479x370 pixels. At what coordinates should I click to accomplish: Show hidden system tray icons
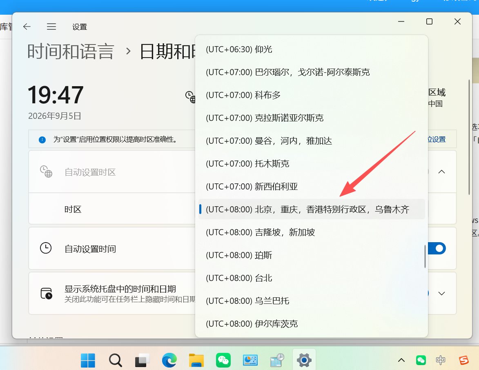tap(401, 361)
